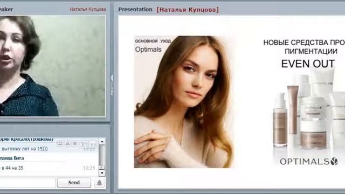Click the Optimals product jars image
Image resolution: width=345 pixels, height=194 pixels.
[x=308, y=109]
